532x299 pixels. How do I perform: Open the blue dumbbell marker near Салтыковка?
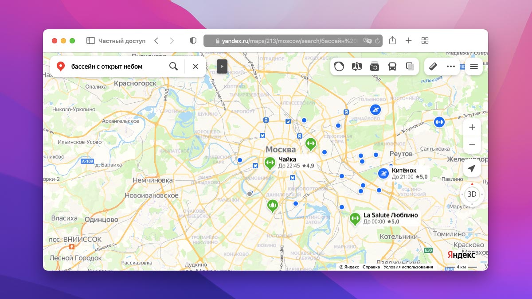click(x=439, y=122)
